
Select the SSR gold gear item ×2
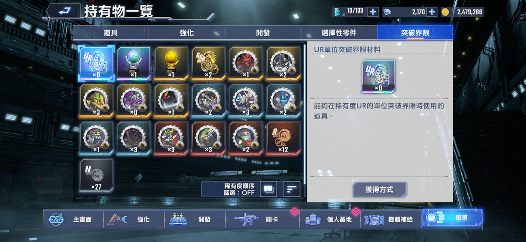(x=209, y=64)
